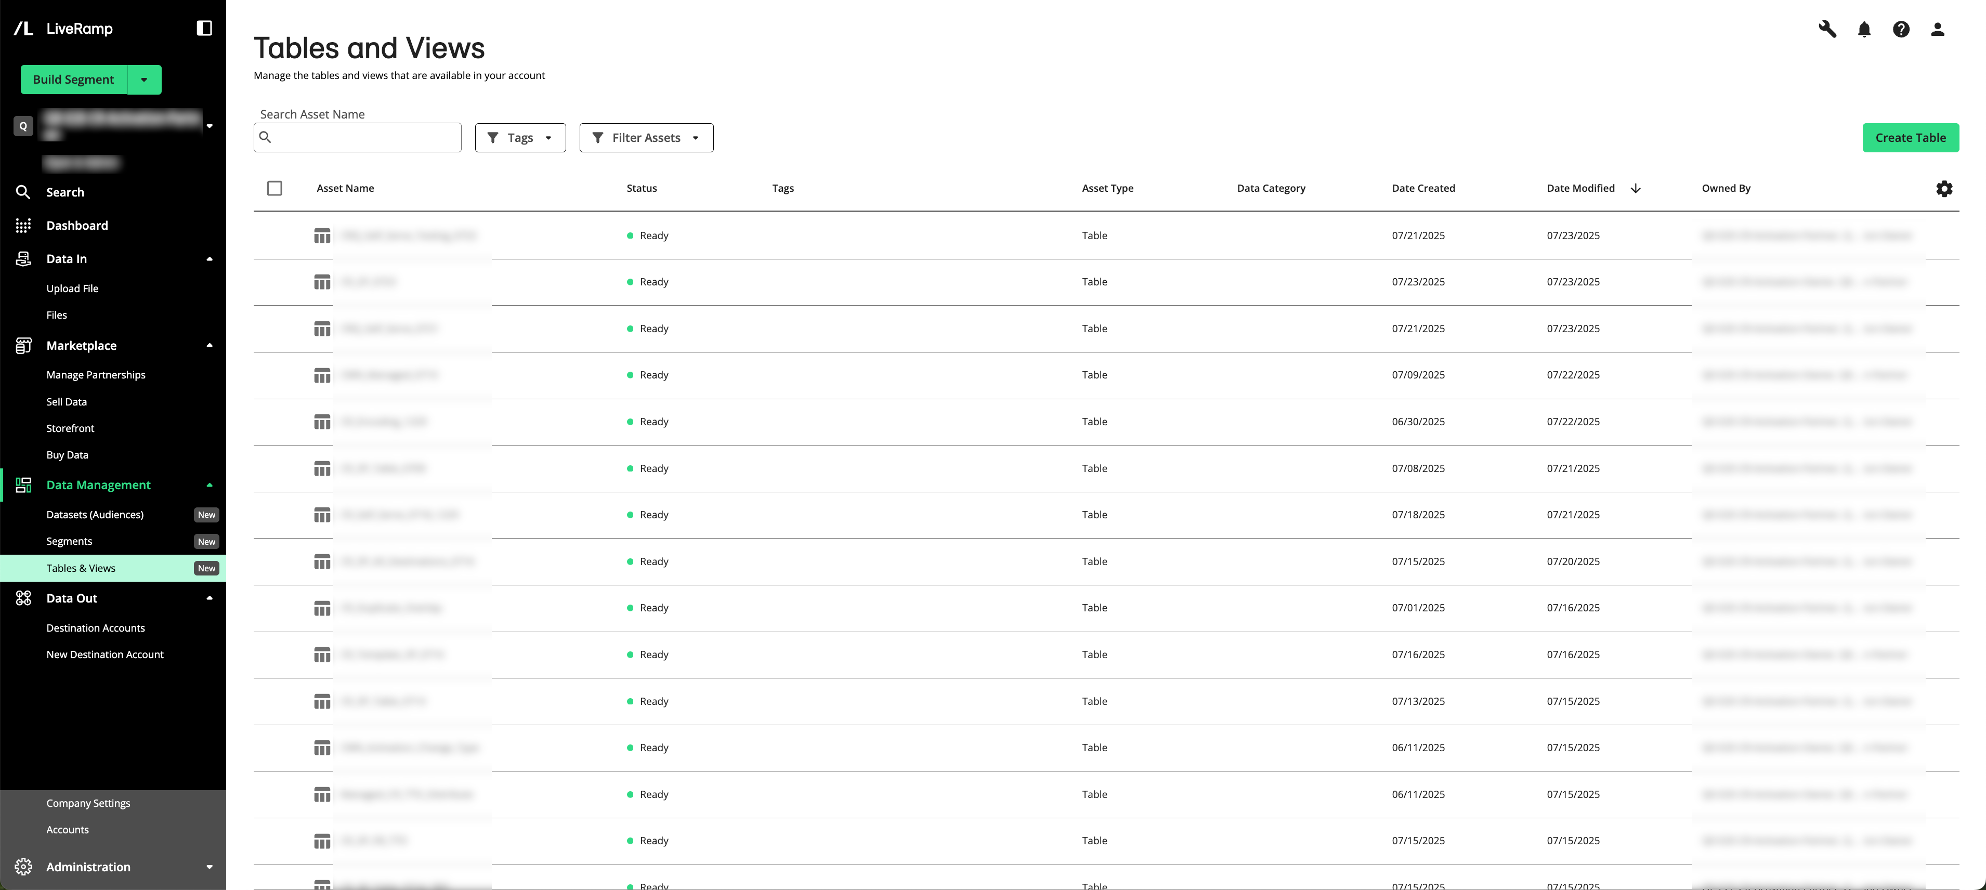Open Destination Accounts

(x=96, y=628)
